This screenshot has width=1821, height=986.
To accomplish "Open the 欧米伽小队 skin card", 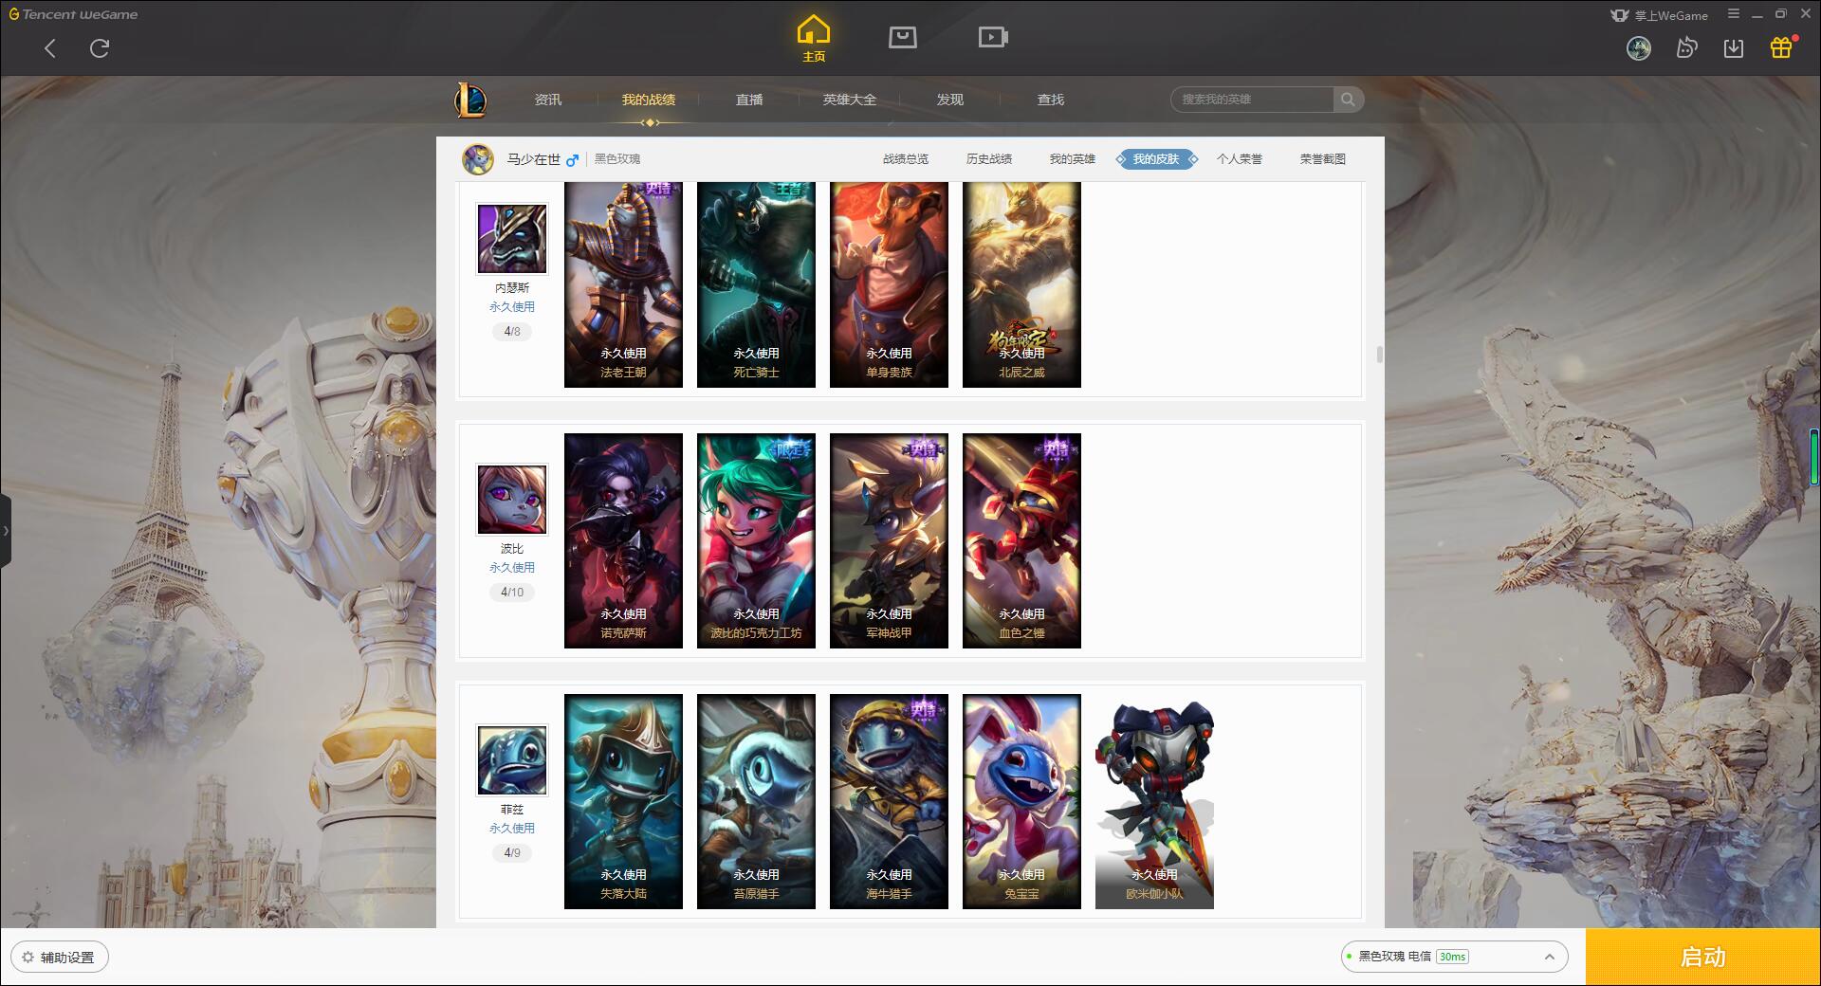I will 1154,801.
